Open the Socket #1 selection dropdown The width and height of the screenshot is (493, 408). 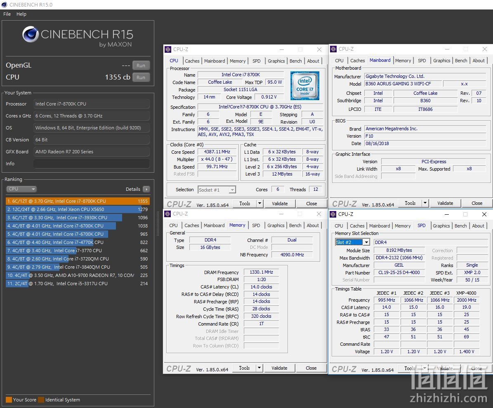coord(217,190)
